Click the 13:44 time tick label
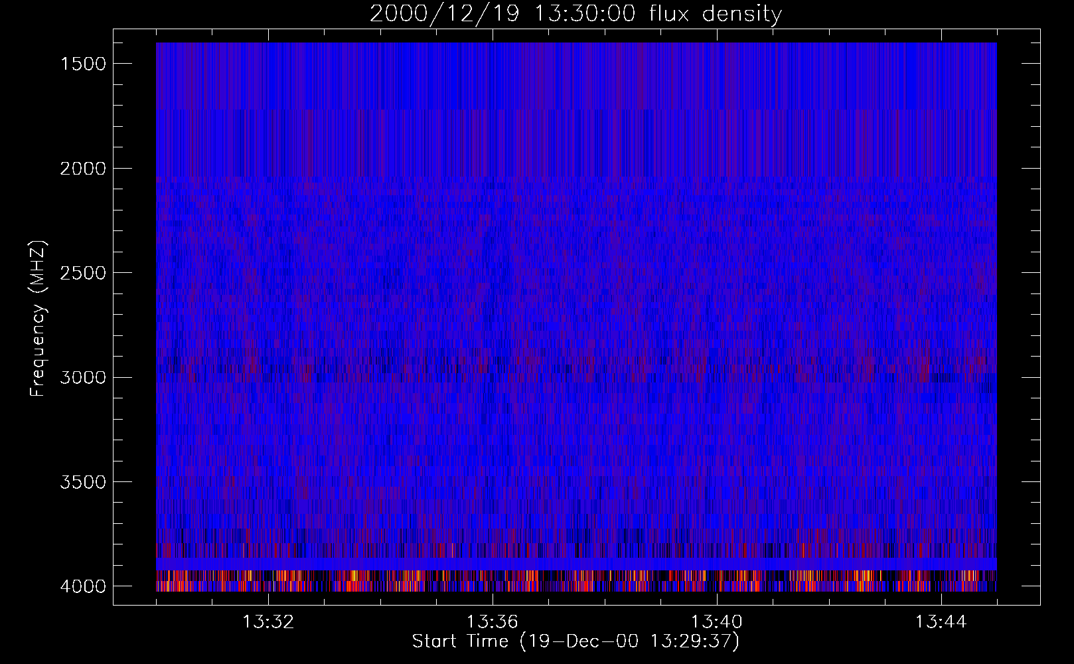The height and width of the screenshot is (664, 1074). (x=941, y=622)
